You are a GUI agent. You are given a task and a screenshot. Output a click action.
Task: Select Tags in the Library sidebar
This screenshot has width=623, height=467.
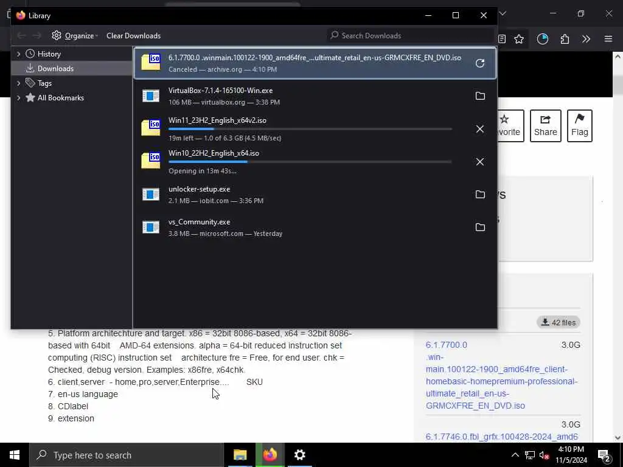click(44, 83)
